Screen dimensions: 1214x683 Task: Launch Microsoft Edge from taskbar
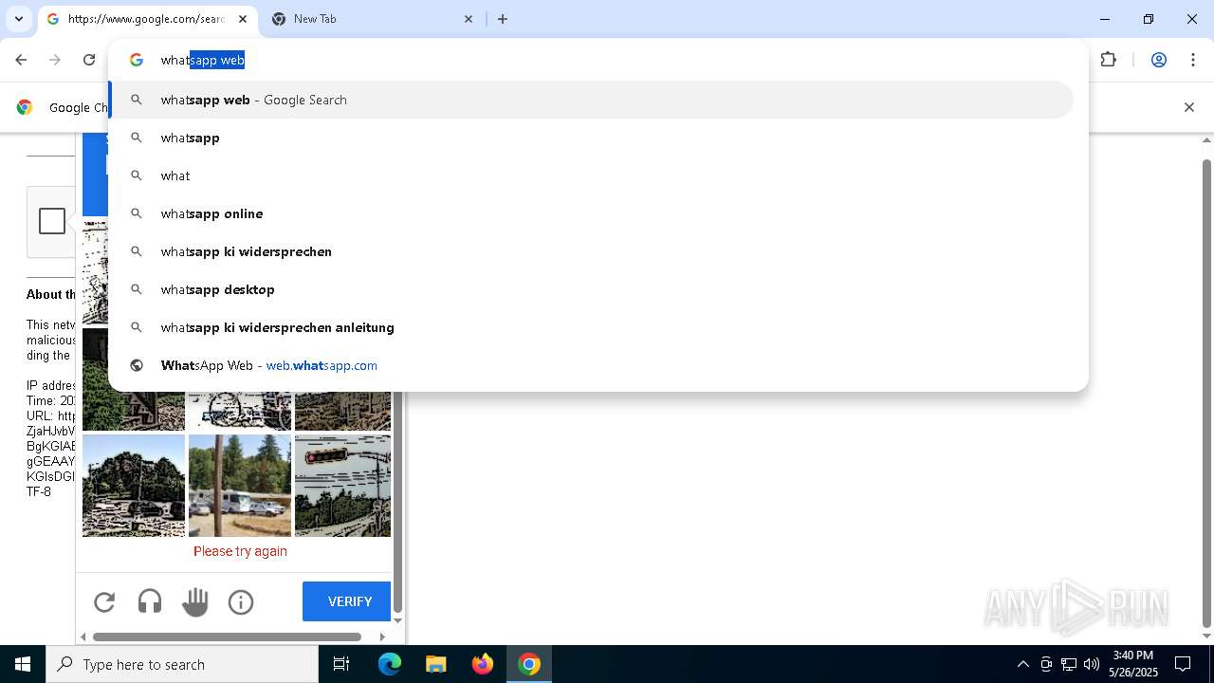[390, 664]
